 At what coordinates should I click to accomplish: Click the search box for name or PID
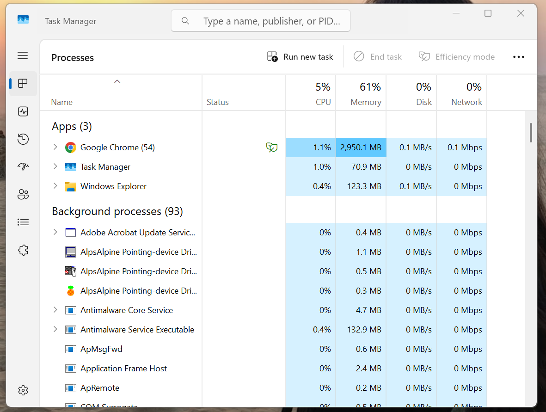coord(260,21)
